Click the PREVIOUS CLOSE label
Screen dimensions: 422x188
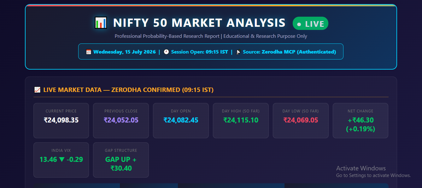point(121,111)
